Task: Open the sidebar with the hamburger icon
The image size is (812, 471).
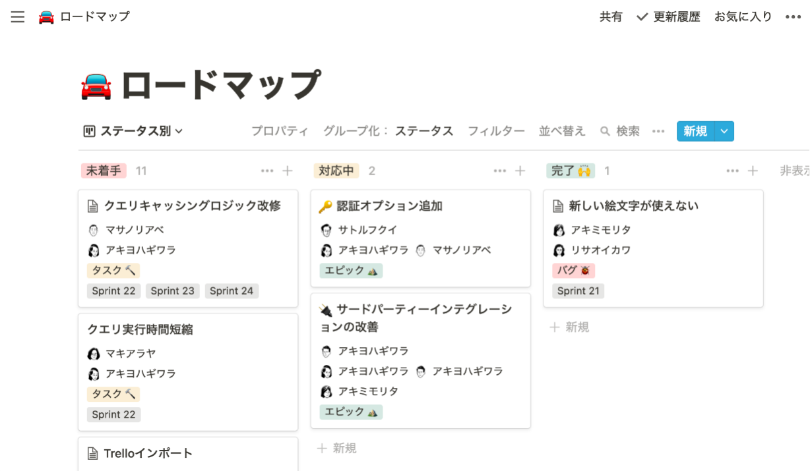Action: coord(17,16)
